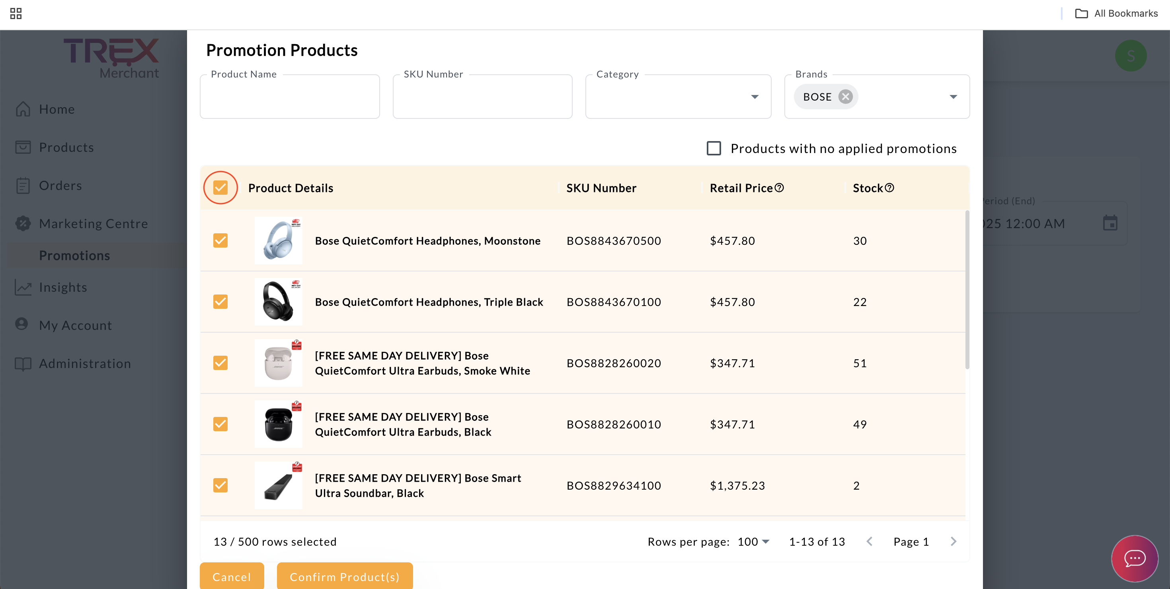Click the Cancel button
1170x589 pixels.
tap(232, 576)
